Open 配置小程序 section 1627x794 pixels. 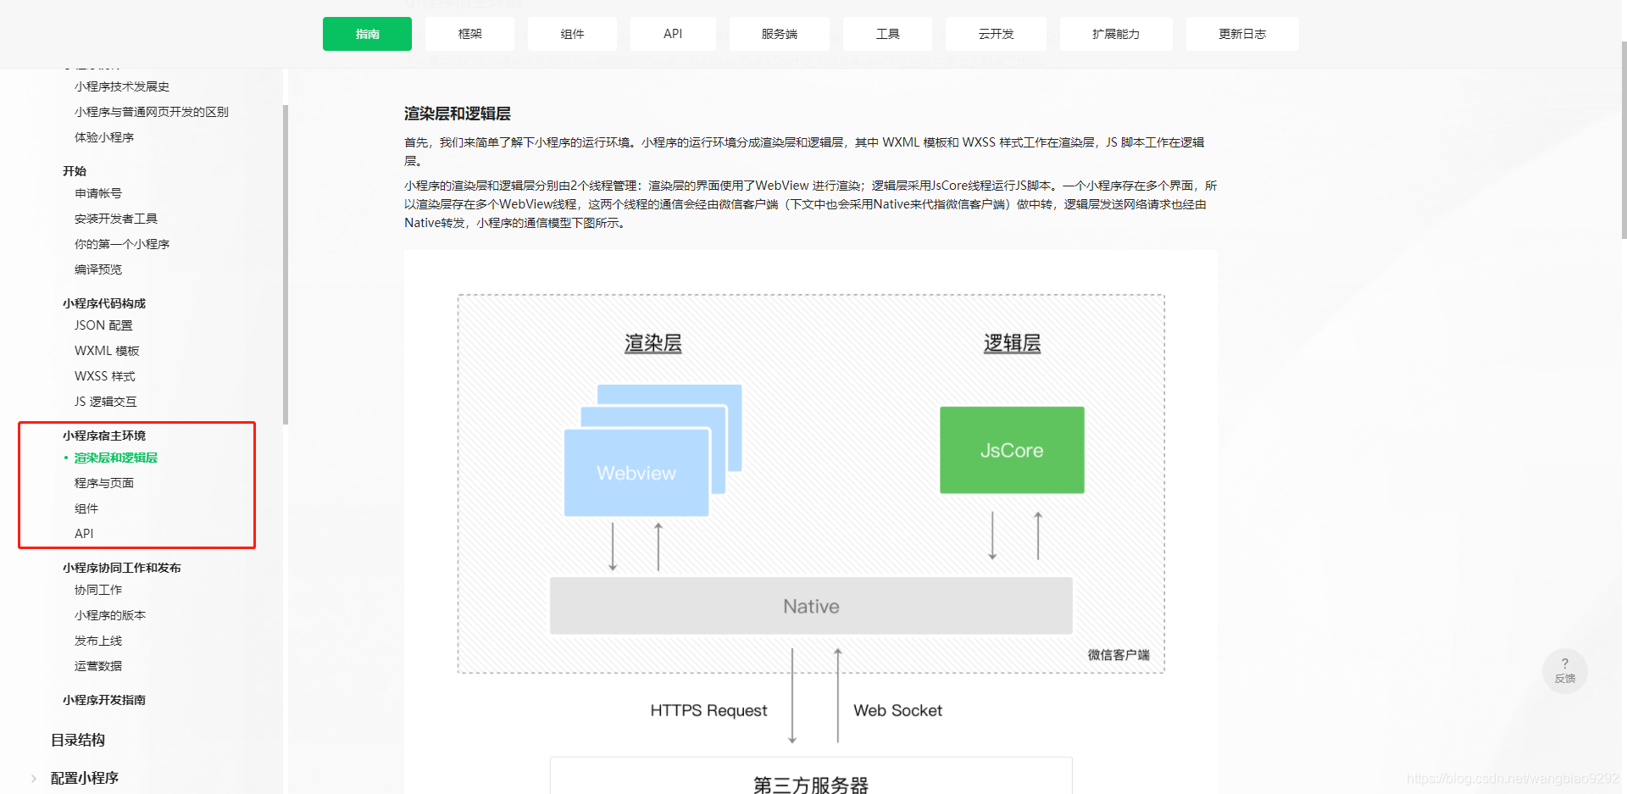[85, 778]
